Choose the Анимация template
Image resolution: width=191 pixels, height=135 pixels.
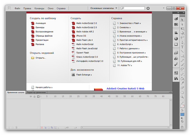pos(39,23)
